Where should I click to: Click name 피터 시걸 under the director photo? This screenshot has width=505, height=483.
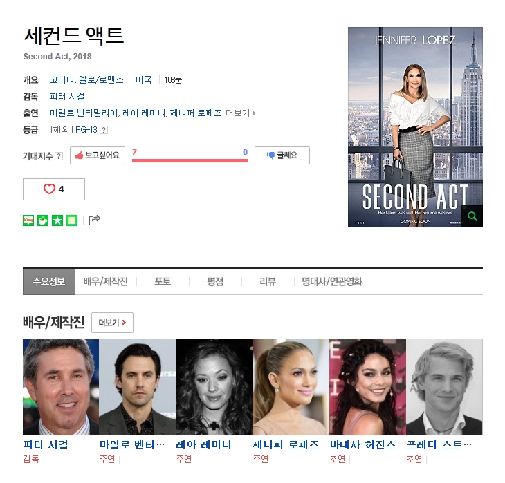[x=46, y=445]
